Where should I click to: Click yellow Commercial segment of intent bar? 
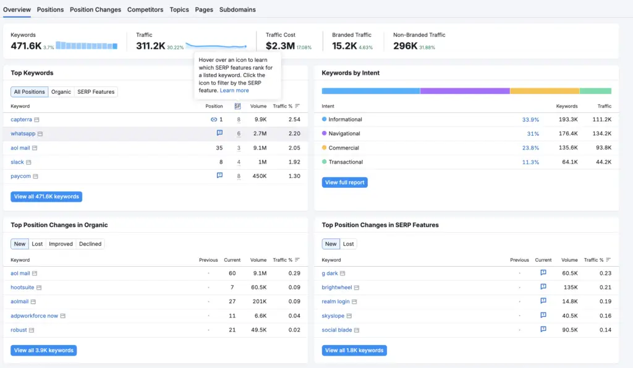pos(545,91)
